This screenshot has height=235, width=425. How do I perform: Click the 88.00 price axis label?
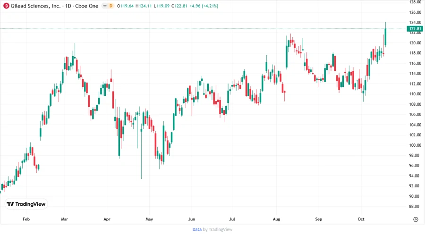[415, 206]
